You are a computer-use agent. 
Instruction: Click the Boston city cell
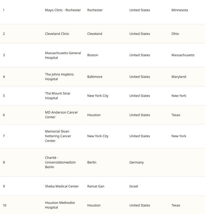click(92, 55)
